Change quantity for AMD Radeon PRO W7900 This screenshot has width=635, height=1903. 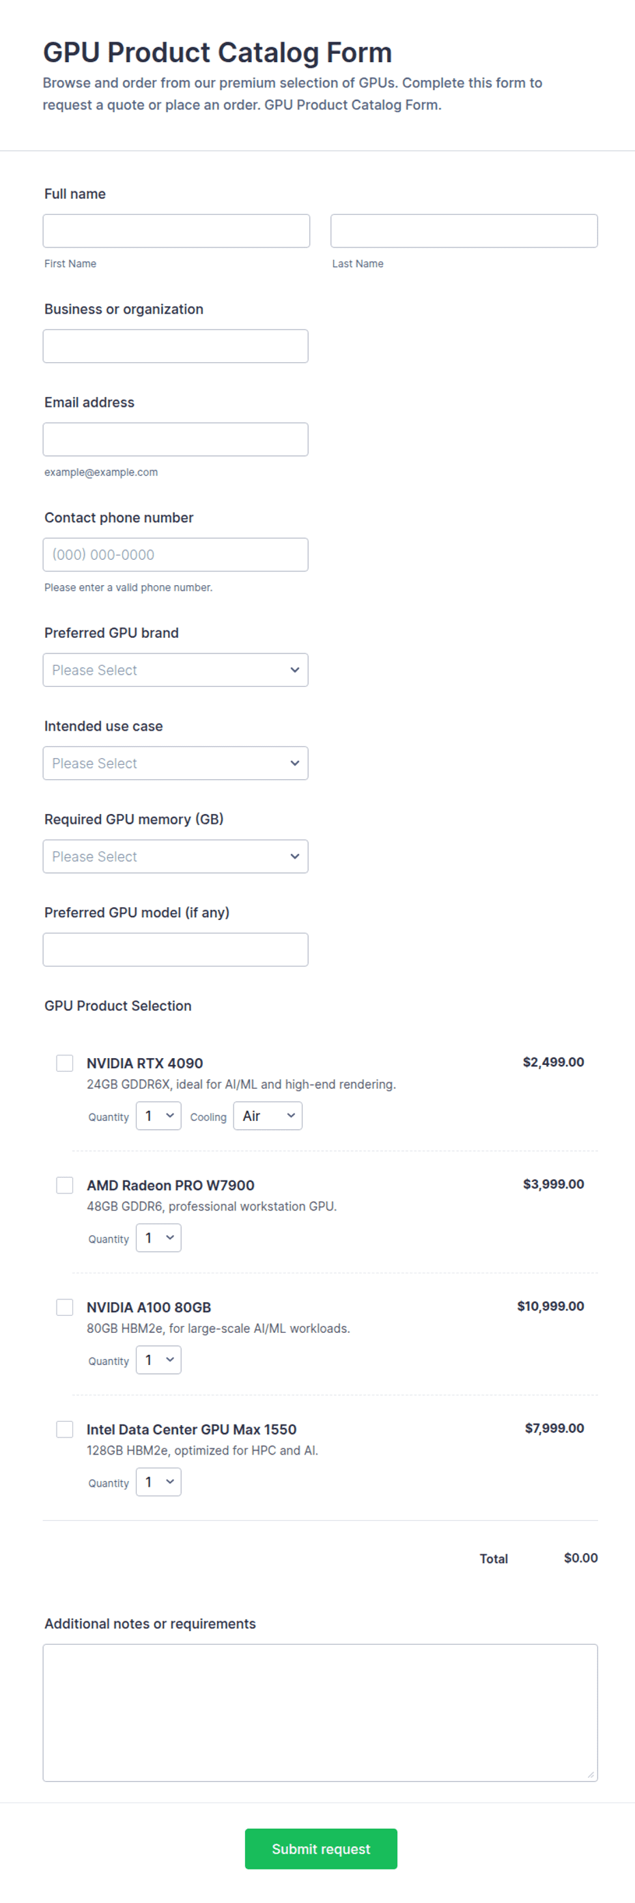158,1237
